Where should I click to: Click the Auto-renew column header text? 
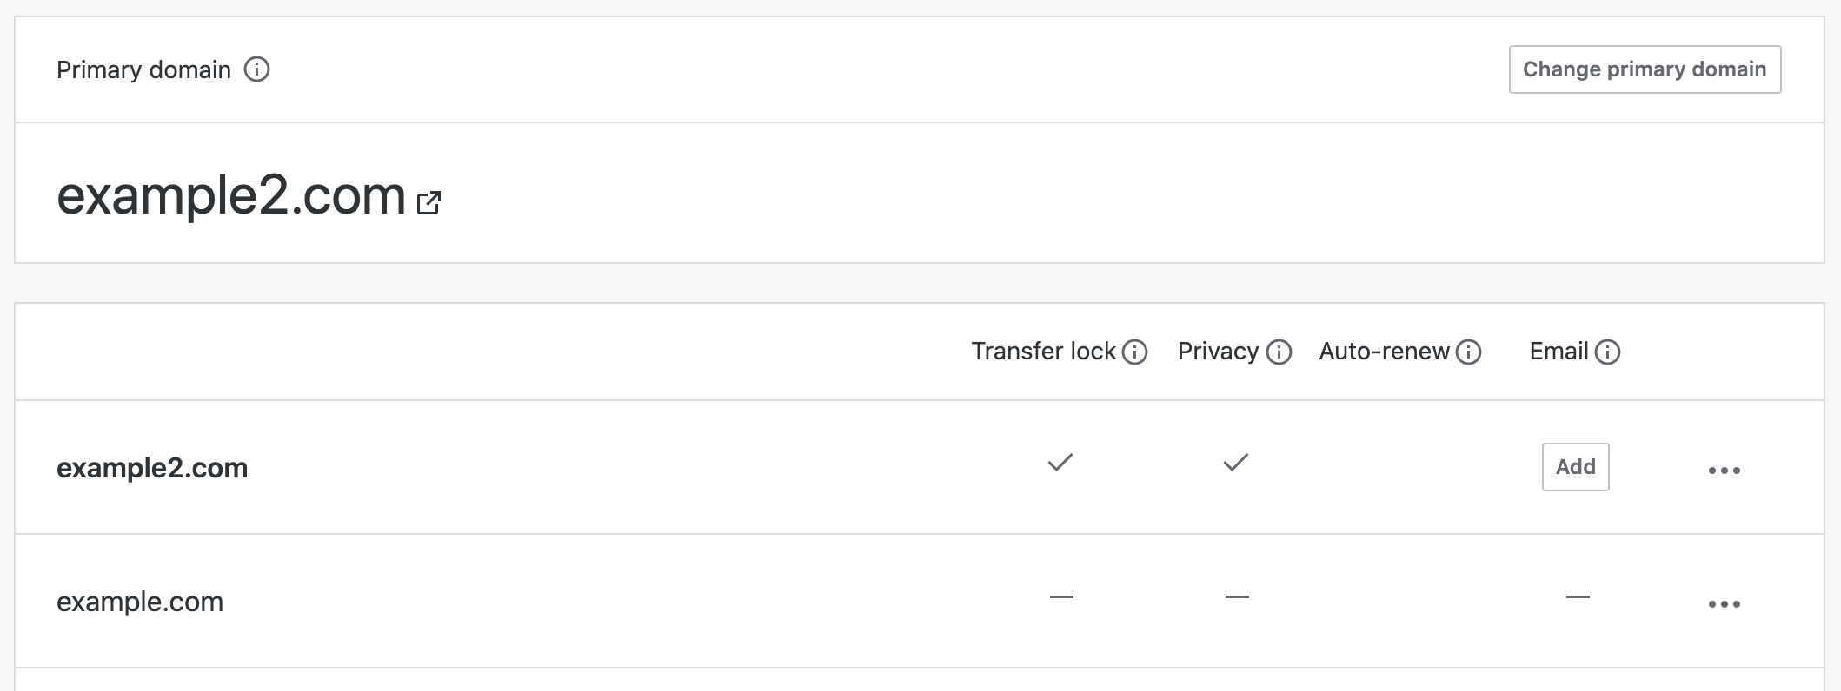tap(1384, 352)
